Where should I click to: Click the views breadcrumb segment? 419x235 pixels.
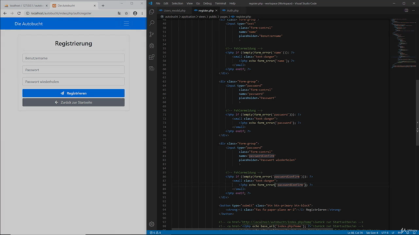pos(202,16)
